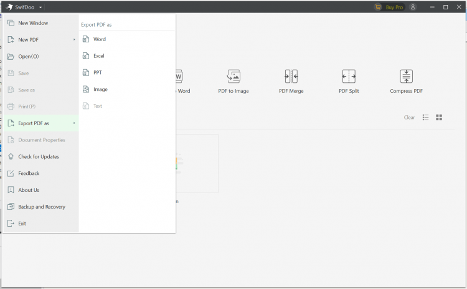Click the Export PDF as menu icon
Screen dimensions: 467x289
point(11,123)
